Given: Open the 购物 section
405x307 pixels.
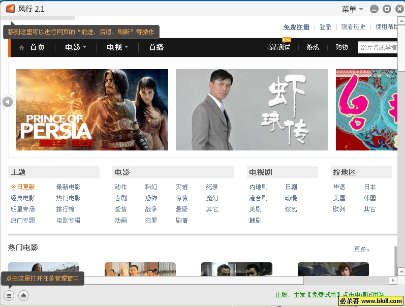Looking at the screenshot, I should click(341, 47).
